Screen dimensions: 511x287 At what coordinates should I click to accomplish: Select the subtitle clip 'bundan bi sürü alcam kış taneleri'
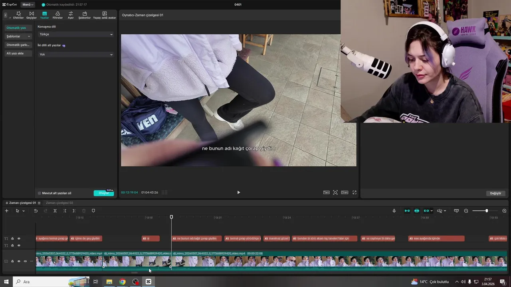(x=324, y=239)
